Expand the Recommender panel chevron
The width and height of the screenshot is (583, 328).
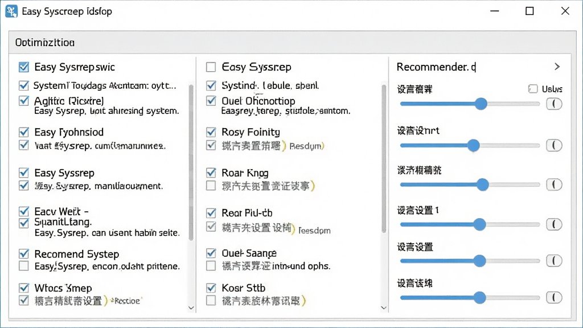(x=557, y=67)
